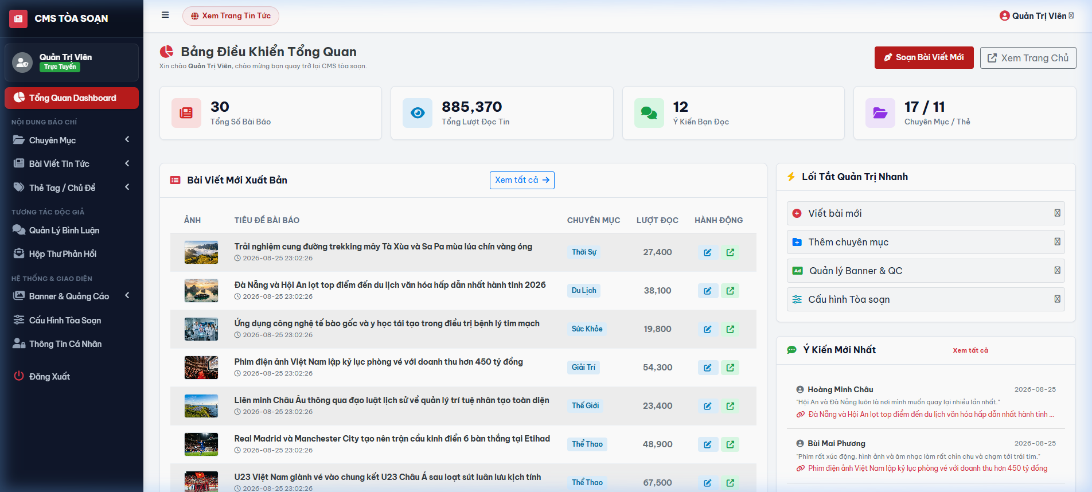The width and height of the screenshot is (1092, 492).
Task: Open Cấu Hình Tòa Soạn in the sidebar
Action: pos(72,320)
